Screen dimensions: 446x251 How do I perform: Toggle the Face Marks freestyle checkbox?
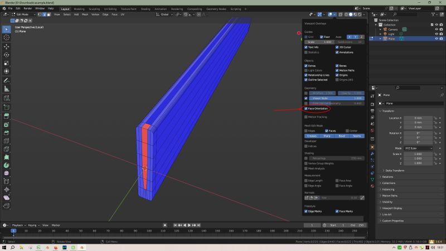point(337,211)
